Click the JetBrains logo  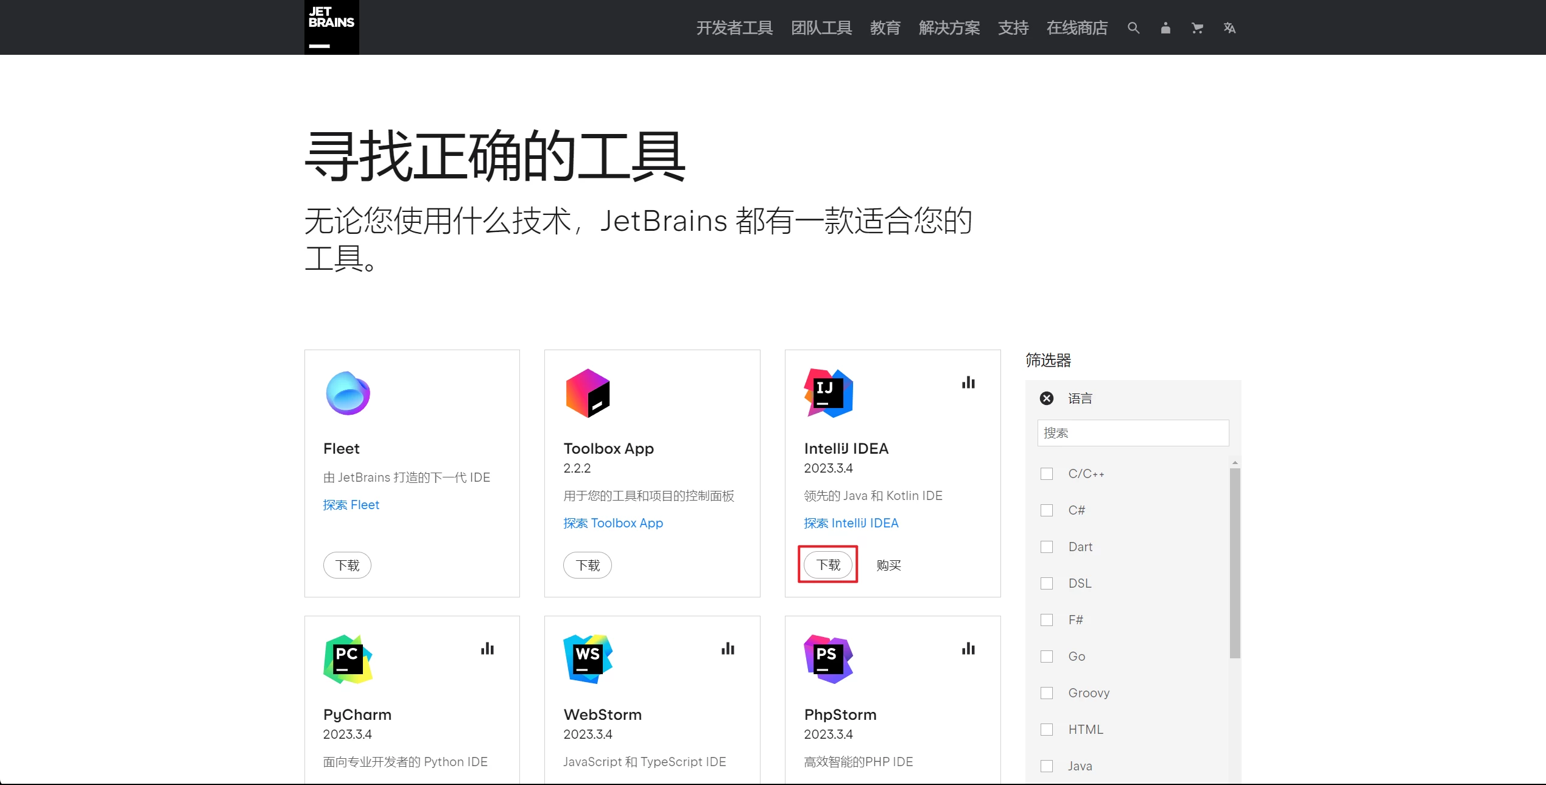coord(331,27)
